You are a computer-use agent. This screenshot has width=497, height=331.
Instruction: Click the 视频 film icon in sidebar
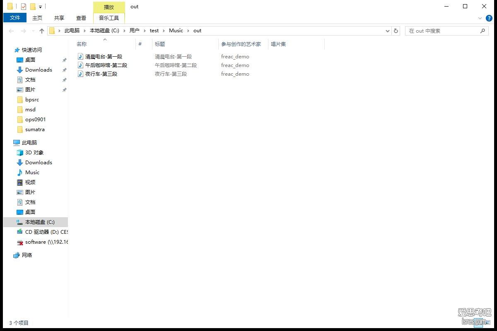coord(19,182)
